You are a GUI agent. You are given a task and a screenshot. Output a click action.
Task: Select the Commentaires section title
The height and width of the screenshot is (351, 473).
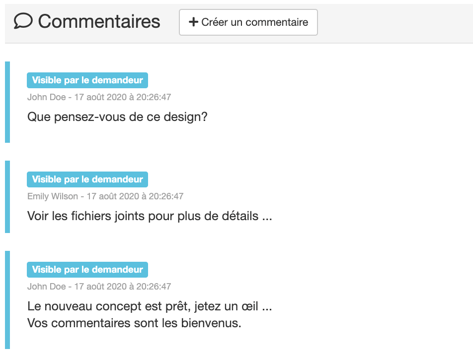(x=99, y=21)
